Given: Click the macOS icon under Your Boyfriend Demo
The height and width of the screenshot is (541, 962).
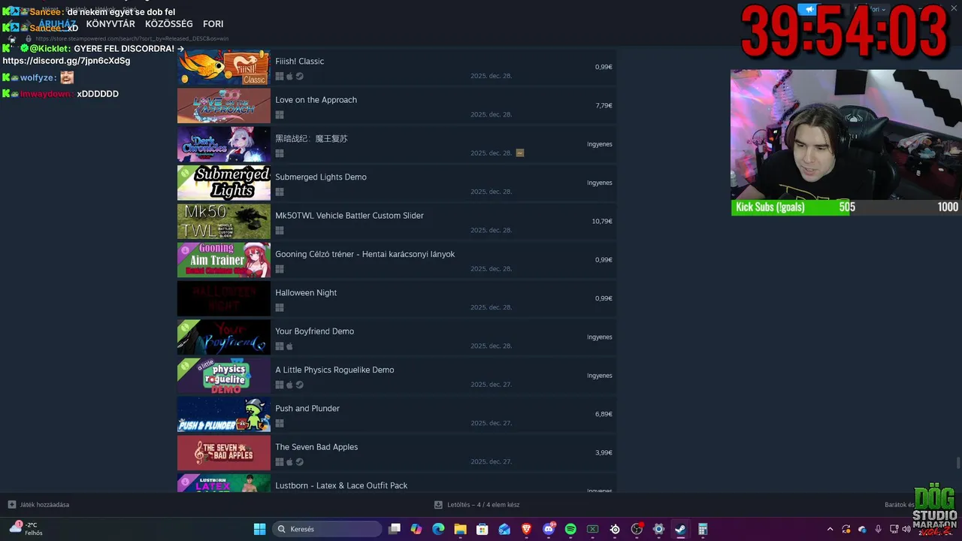Looking at the screenshot, I should 289,346.
